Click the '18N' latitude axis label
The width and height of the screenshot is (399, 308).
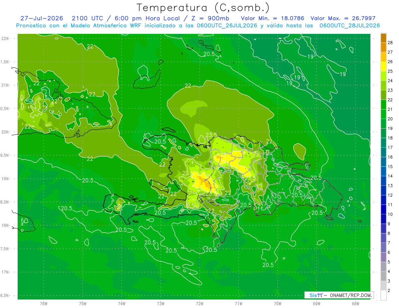coord(6,225)
